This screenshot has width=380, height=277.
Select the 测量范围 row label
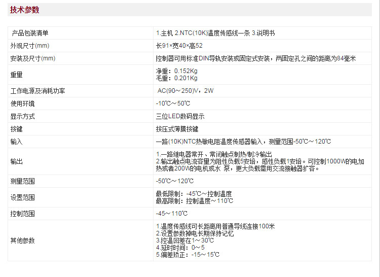[23, 181]
